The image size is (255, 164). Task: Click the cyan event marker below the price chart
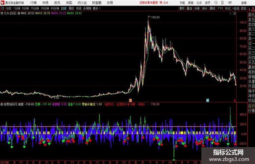[x=208, y=100]
